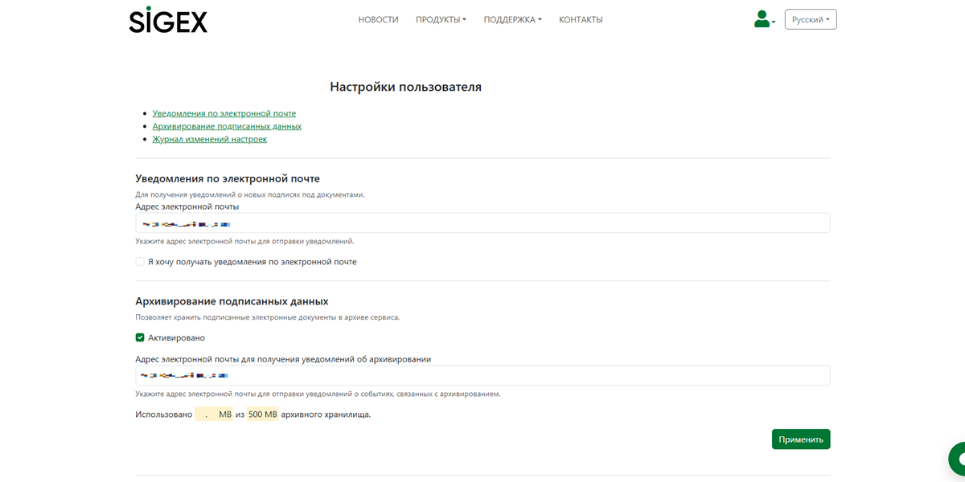This screenshot has width=965, height=482.
Task: Open the Русский language selector
Action: 810,19
